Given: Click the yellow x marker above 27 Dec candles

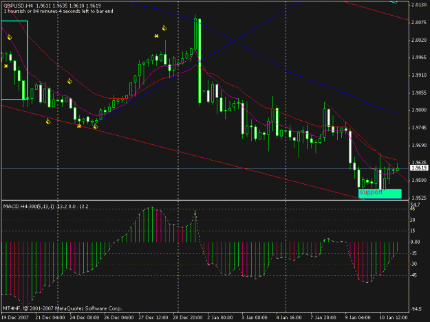Looking at the screenshot, I should 156,36.
